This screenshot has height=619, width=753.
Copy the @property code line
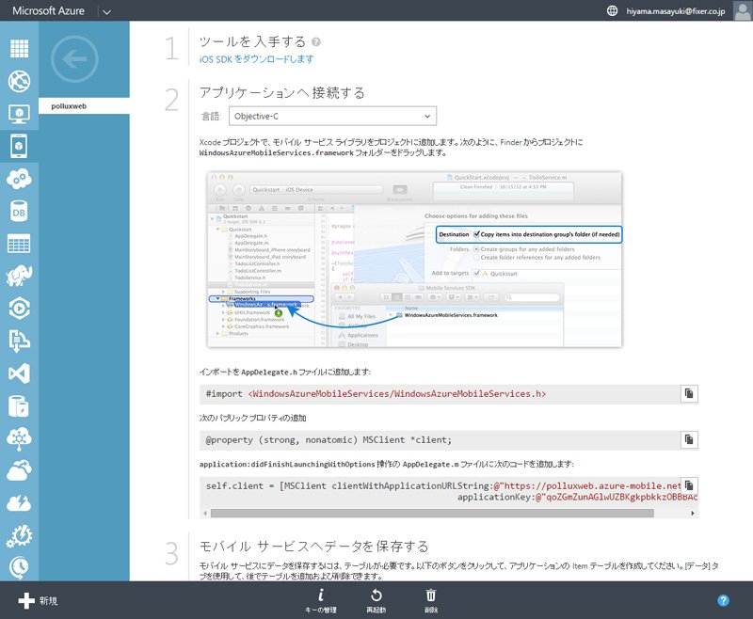coord(689,439)
